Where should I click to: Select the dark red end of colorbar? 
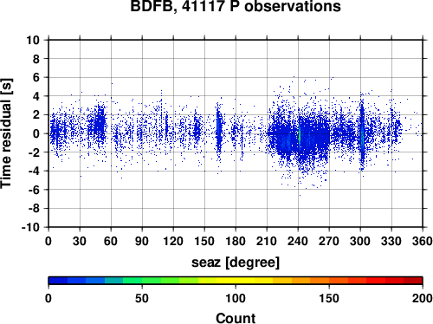point(413,281)
